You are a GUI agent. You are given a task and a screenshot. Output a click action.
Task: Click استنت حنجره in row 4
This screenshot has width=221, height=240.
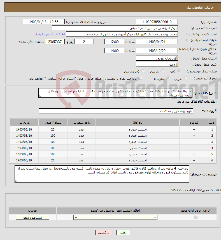tap(138, 148)
